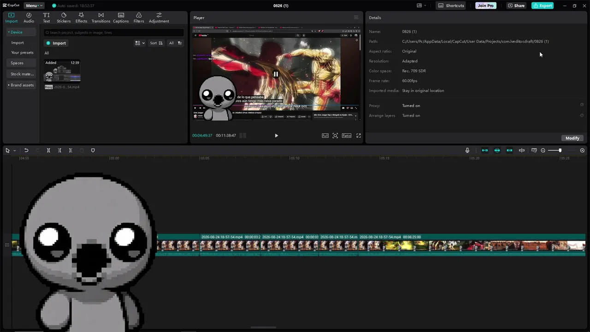Delete right of playhead with trim-right tool
Image resolution: width=590 pixels, height=332 pixels.
[x=71, y=150]
